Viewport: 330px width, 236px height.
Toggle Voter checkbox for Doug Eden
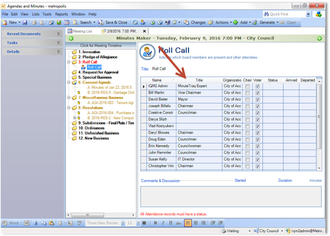click(x=257, y=139)
